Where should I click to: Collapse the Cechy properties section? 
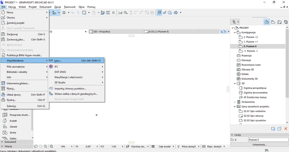coord(232,135)
